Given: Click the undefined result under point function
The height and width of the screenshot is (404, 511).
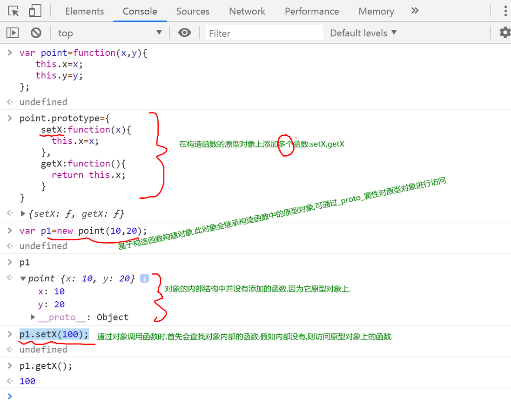Looking at the screenshot, I should click(x=43, y=102).
